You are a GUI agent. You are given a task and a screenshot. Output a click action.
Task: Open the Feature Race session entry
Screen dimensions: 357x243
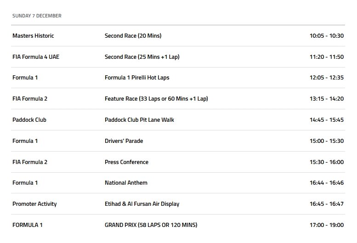tap(156, 99)
